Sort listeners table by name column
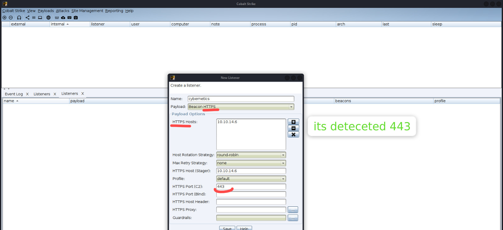Image resolution: width=503 pixels, height=230 pixels. tap(36, 101)
